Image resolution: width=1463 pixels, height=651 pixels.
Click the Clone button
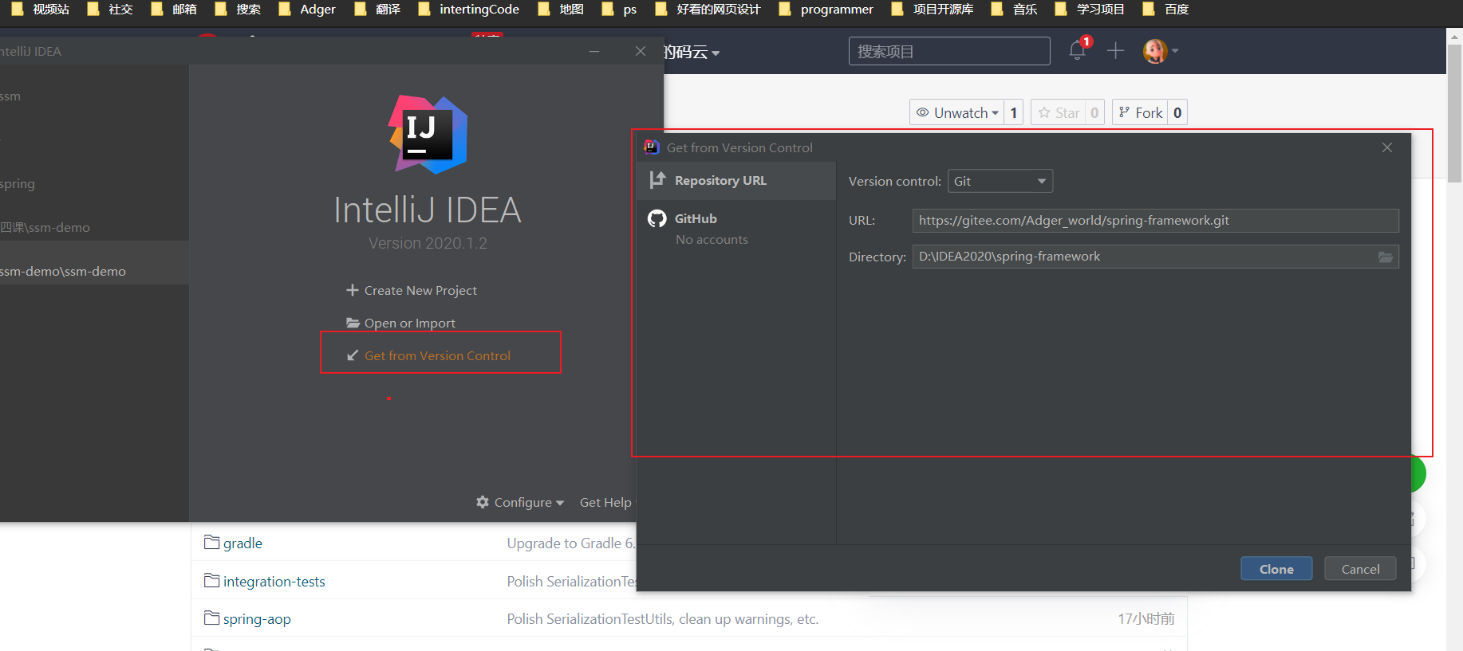click(x=1276, y=569)
